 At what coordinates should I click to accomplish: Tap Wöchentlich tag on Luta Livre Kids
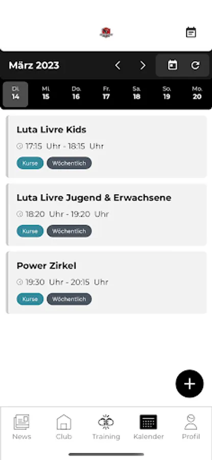tap(69, 163)
